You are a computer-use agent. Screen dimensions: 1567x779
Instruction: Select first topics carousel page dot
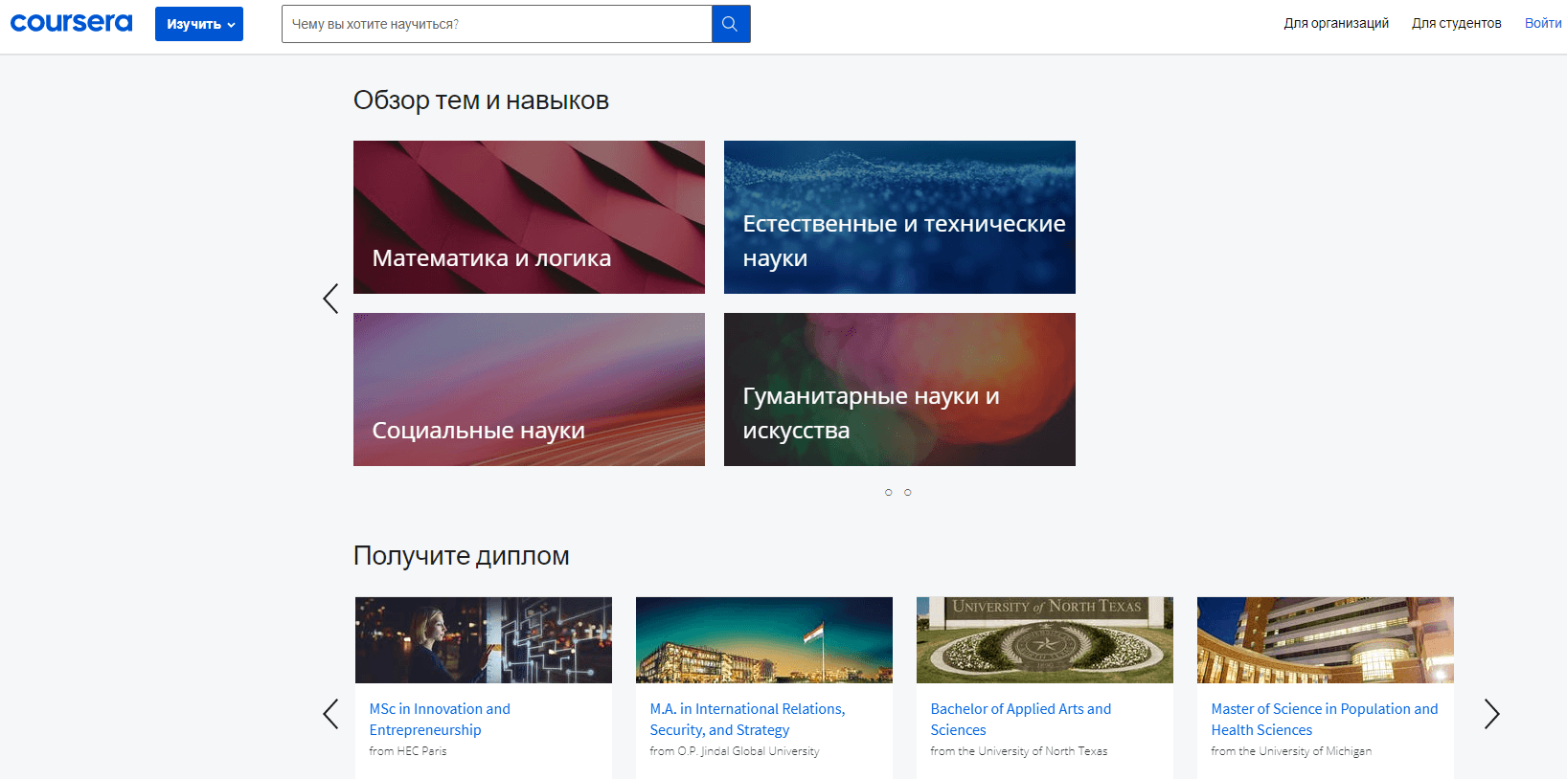[x=889, y=492]
